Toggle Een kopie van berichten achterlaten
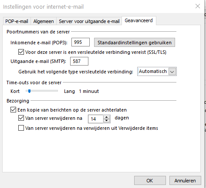 [x=13, y=110]
